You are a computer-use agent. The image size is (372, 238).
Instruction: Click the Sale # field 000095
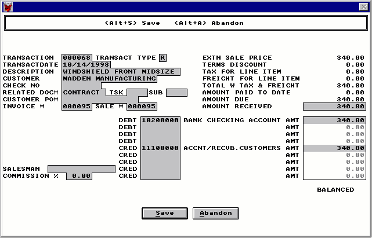click(x=142, y=107)
